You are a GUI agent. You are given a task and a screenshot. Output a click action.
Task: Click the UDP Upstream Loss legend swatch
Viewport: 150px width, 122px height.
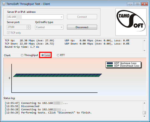110,63
